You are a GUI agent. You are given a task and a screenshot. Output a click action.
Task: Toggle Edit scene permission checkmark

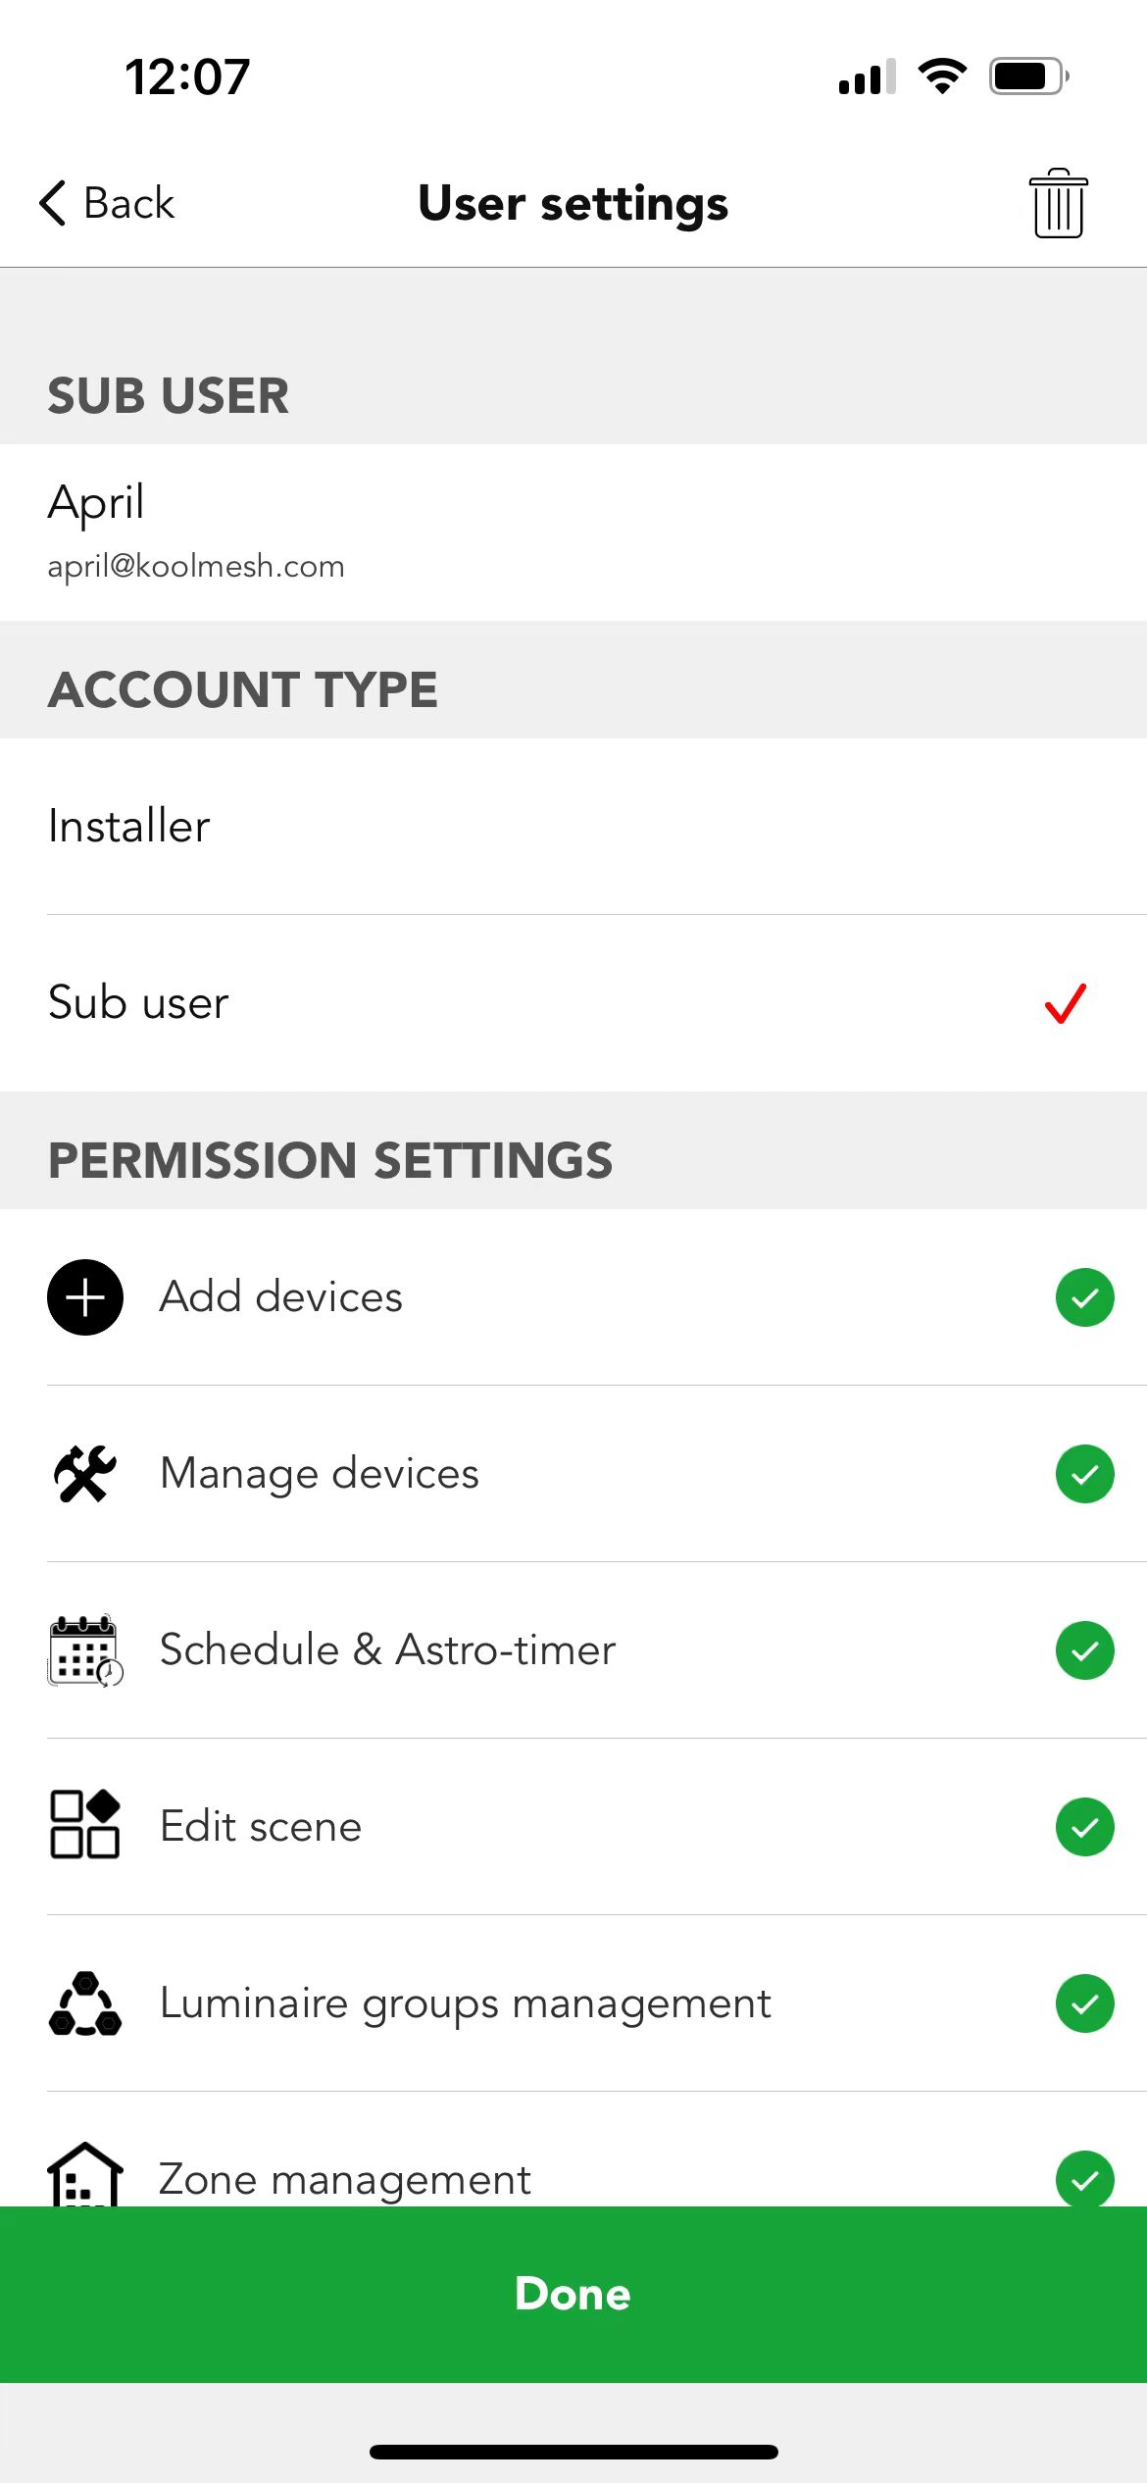pyautogui.click(x=1084, y=1826)
